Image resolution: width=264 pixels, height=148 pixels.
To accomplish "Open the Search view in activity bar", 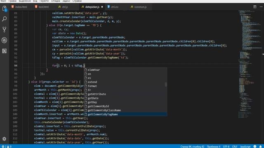I will (5, 19).
